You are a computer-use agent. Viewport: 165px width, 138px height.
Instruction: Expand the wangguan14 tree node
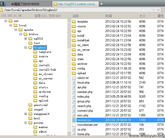(26, 114)
